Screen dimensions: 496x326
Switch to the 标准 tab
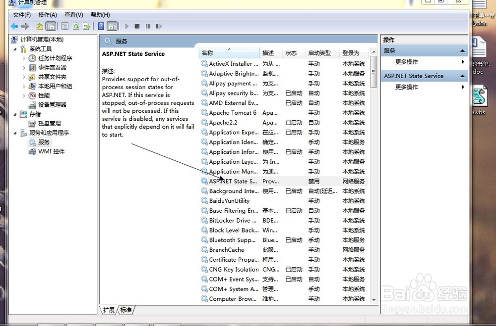[126, 310]
